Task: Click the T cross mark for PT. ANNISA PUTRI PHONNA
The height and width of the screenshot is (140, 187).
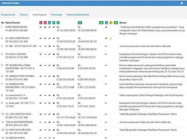Action: [54, 76]
